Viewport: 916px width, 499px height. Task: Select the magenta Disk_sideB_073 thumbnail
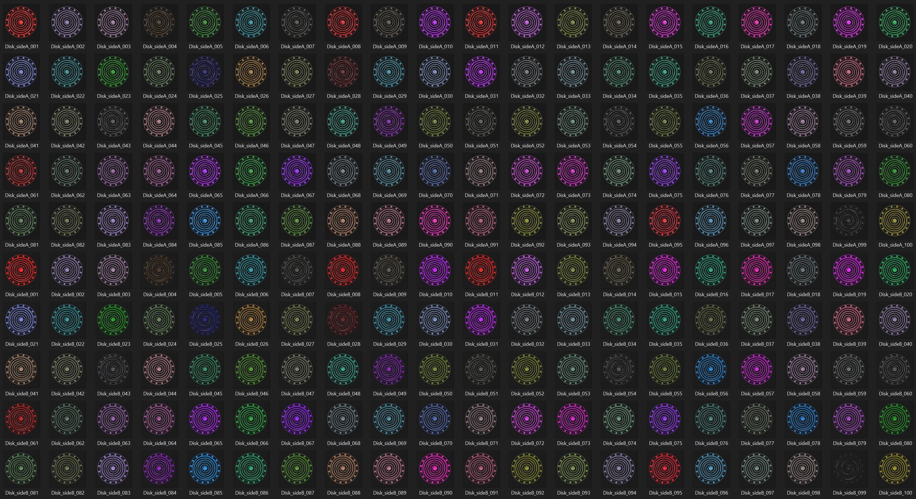(573, 419)
